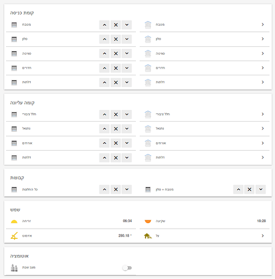275x279 pixels.
Task: Click the 06:34 sunrise time value
Action: pos(127,221)
